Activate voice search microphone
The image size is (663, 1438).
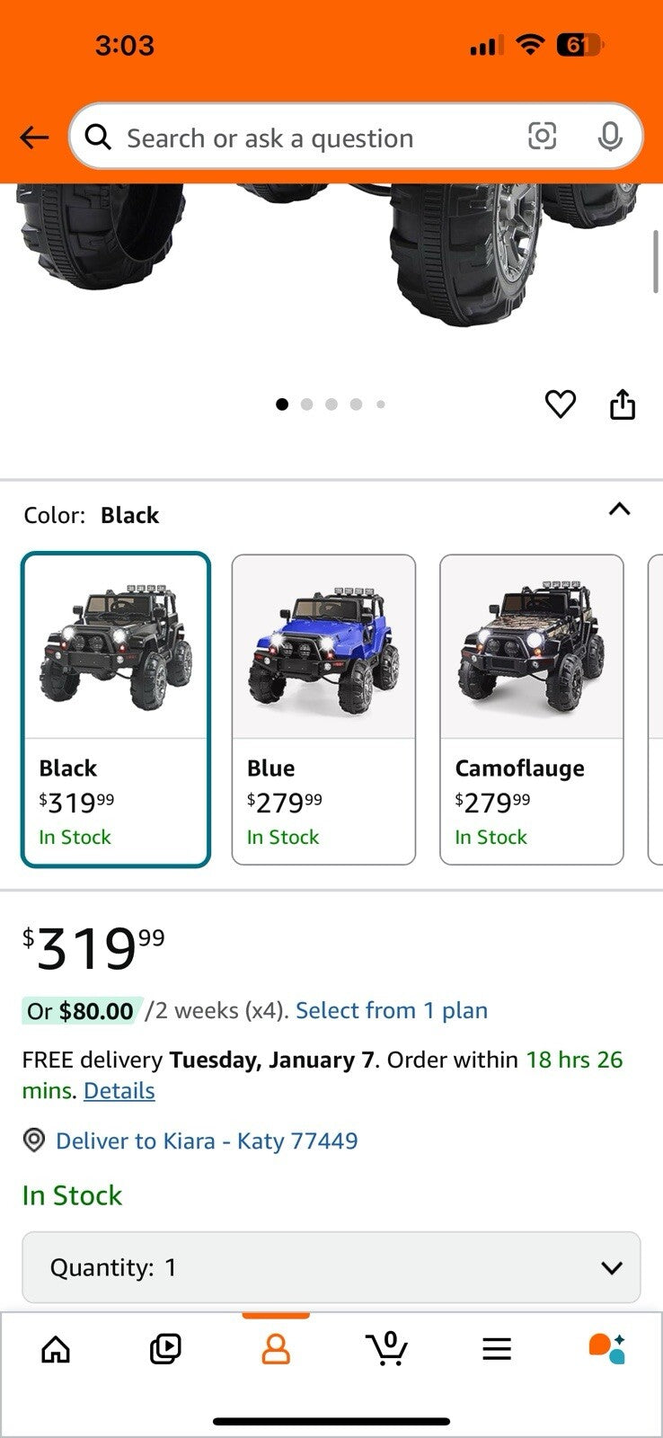(x=611, y=137)
